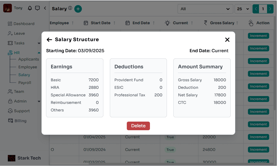Click the add salary plus icon
This screenshot has height=166, width=277.
(78, 9)
